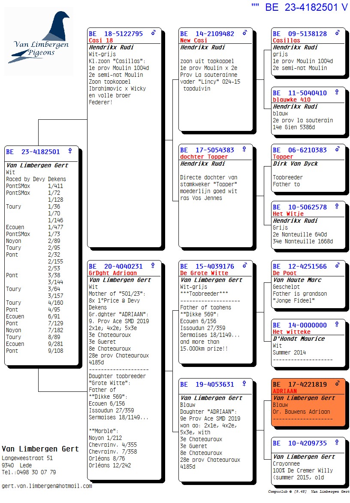Select the red name Het Witje
This screenshot has height=503, width=350.
click(288, 214)
